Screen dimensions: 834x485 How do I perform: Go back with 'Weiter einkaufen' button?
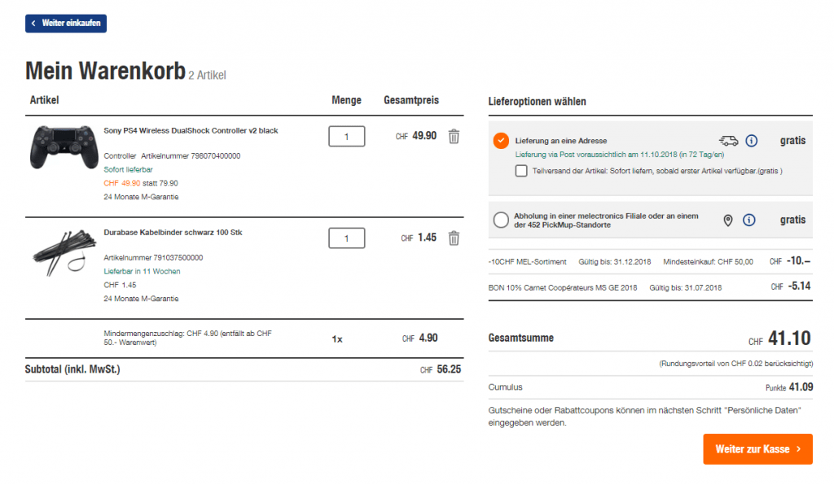pyautogui.click(x=66, y=24)
